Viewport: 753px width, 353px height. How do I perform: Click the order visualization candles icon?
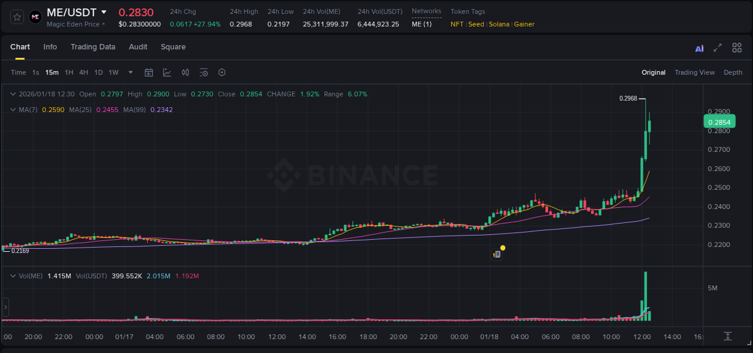pos(185,72)
